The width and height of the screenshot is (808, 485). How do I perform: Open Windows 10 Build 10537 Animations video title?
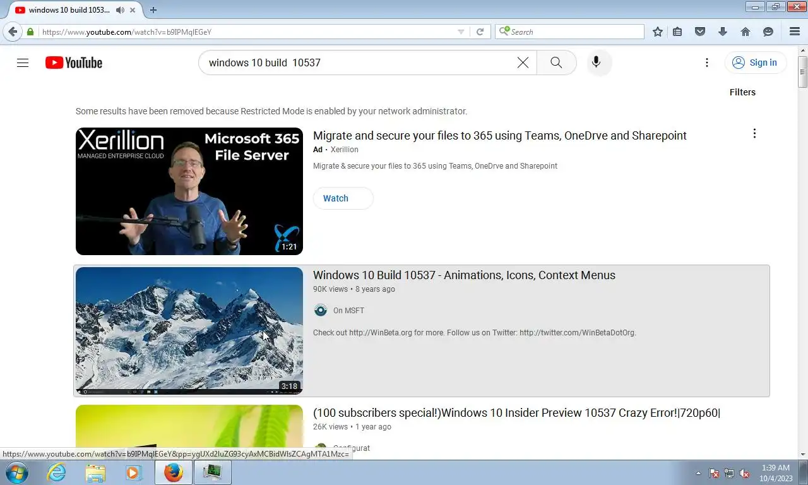click(x=464, y=275)
